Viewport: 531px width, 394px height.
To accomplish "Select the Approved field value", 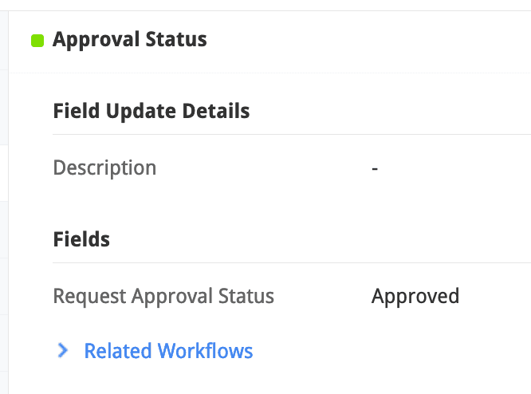I will (415, 297).
